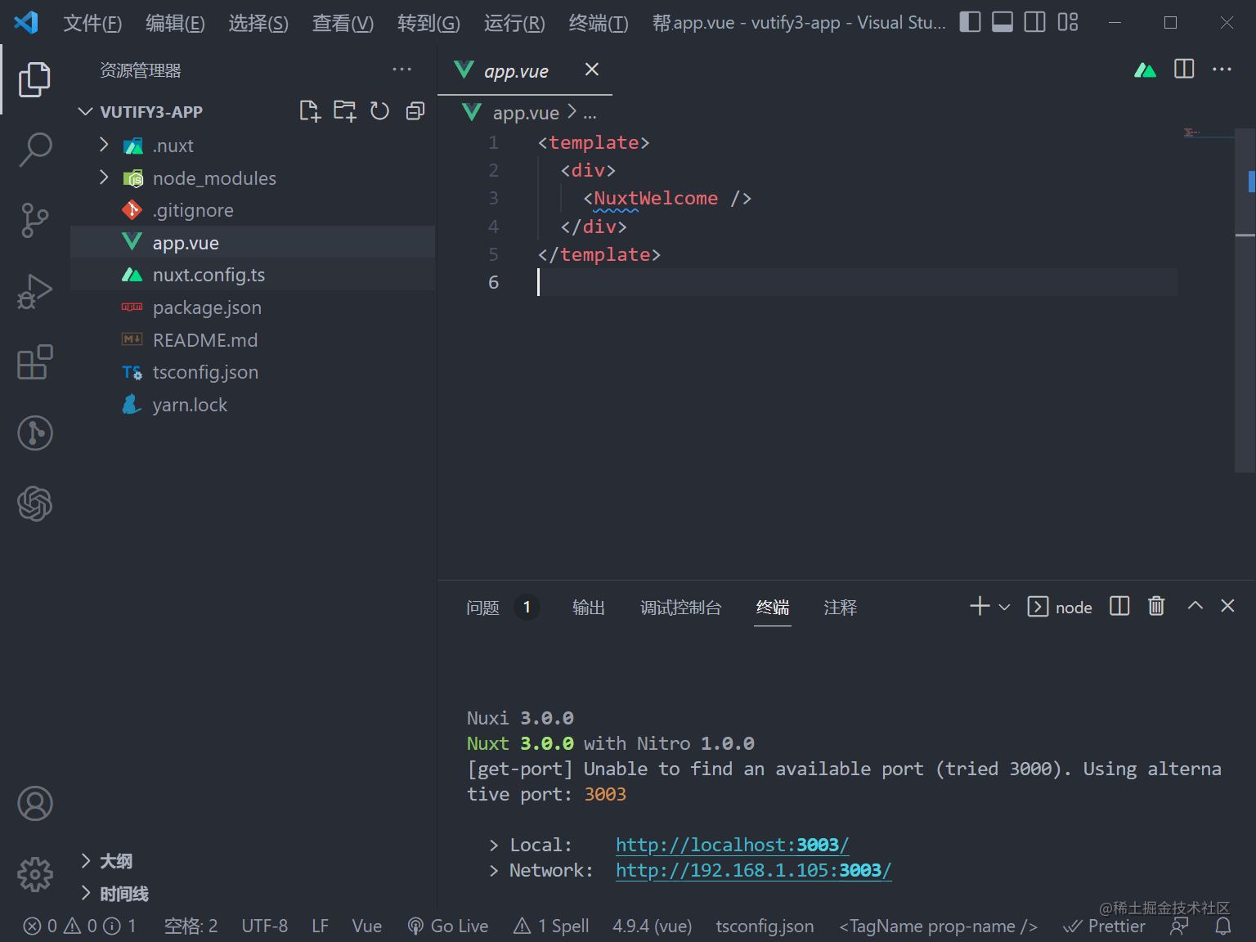Toggle bottom panel visibility layout button

pyautogui.click(x=1003, y=22)
